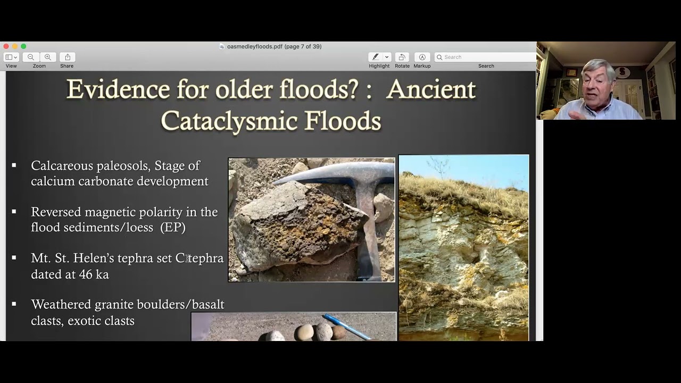Click the loess cliff outcrop photo

pos(464,247)
